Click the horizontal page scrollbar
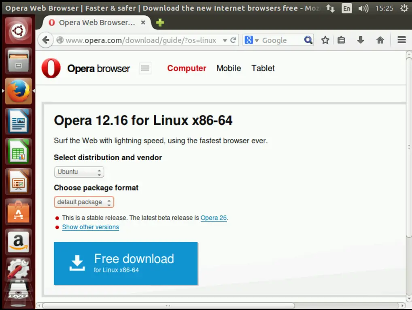412x310 pixels. (x=168, y=306)
